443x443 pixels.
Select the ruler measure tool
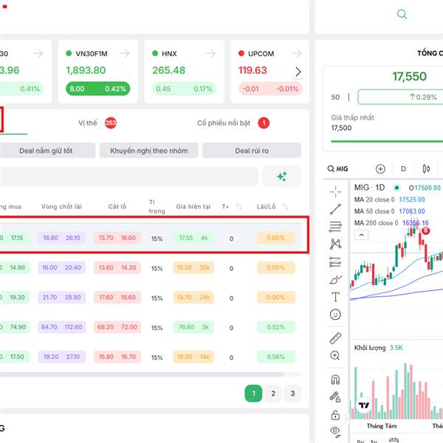point(335,338)
